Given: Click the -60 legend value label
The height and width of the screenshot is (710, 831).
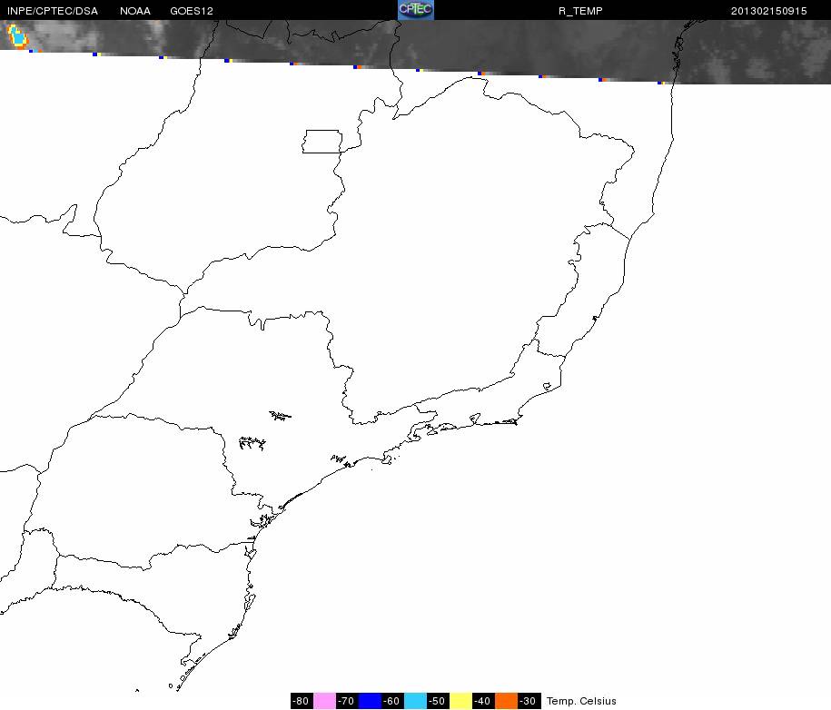Looking at the screenshot, I should click(x=392, y=700).
